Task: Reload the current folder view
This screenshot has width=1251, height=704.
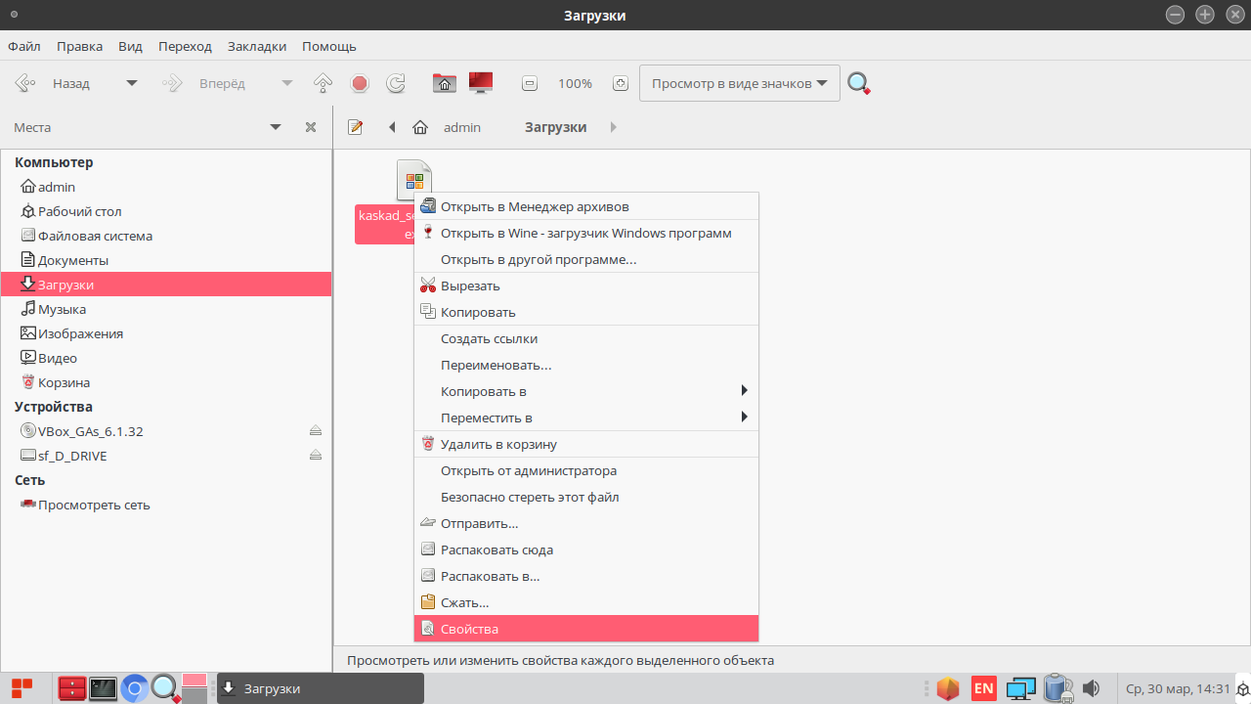Action: (x=396, y=84)
